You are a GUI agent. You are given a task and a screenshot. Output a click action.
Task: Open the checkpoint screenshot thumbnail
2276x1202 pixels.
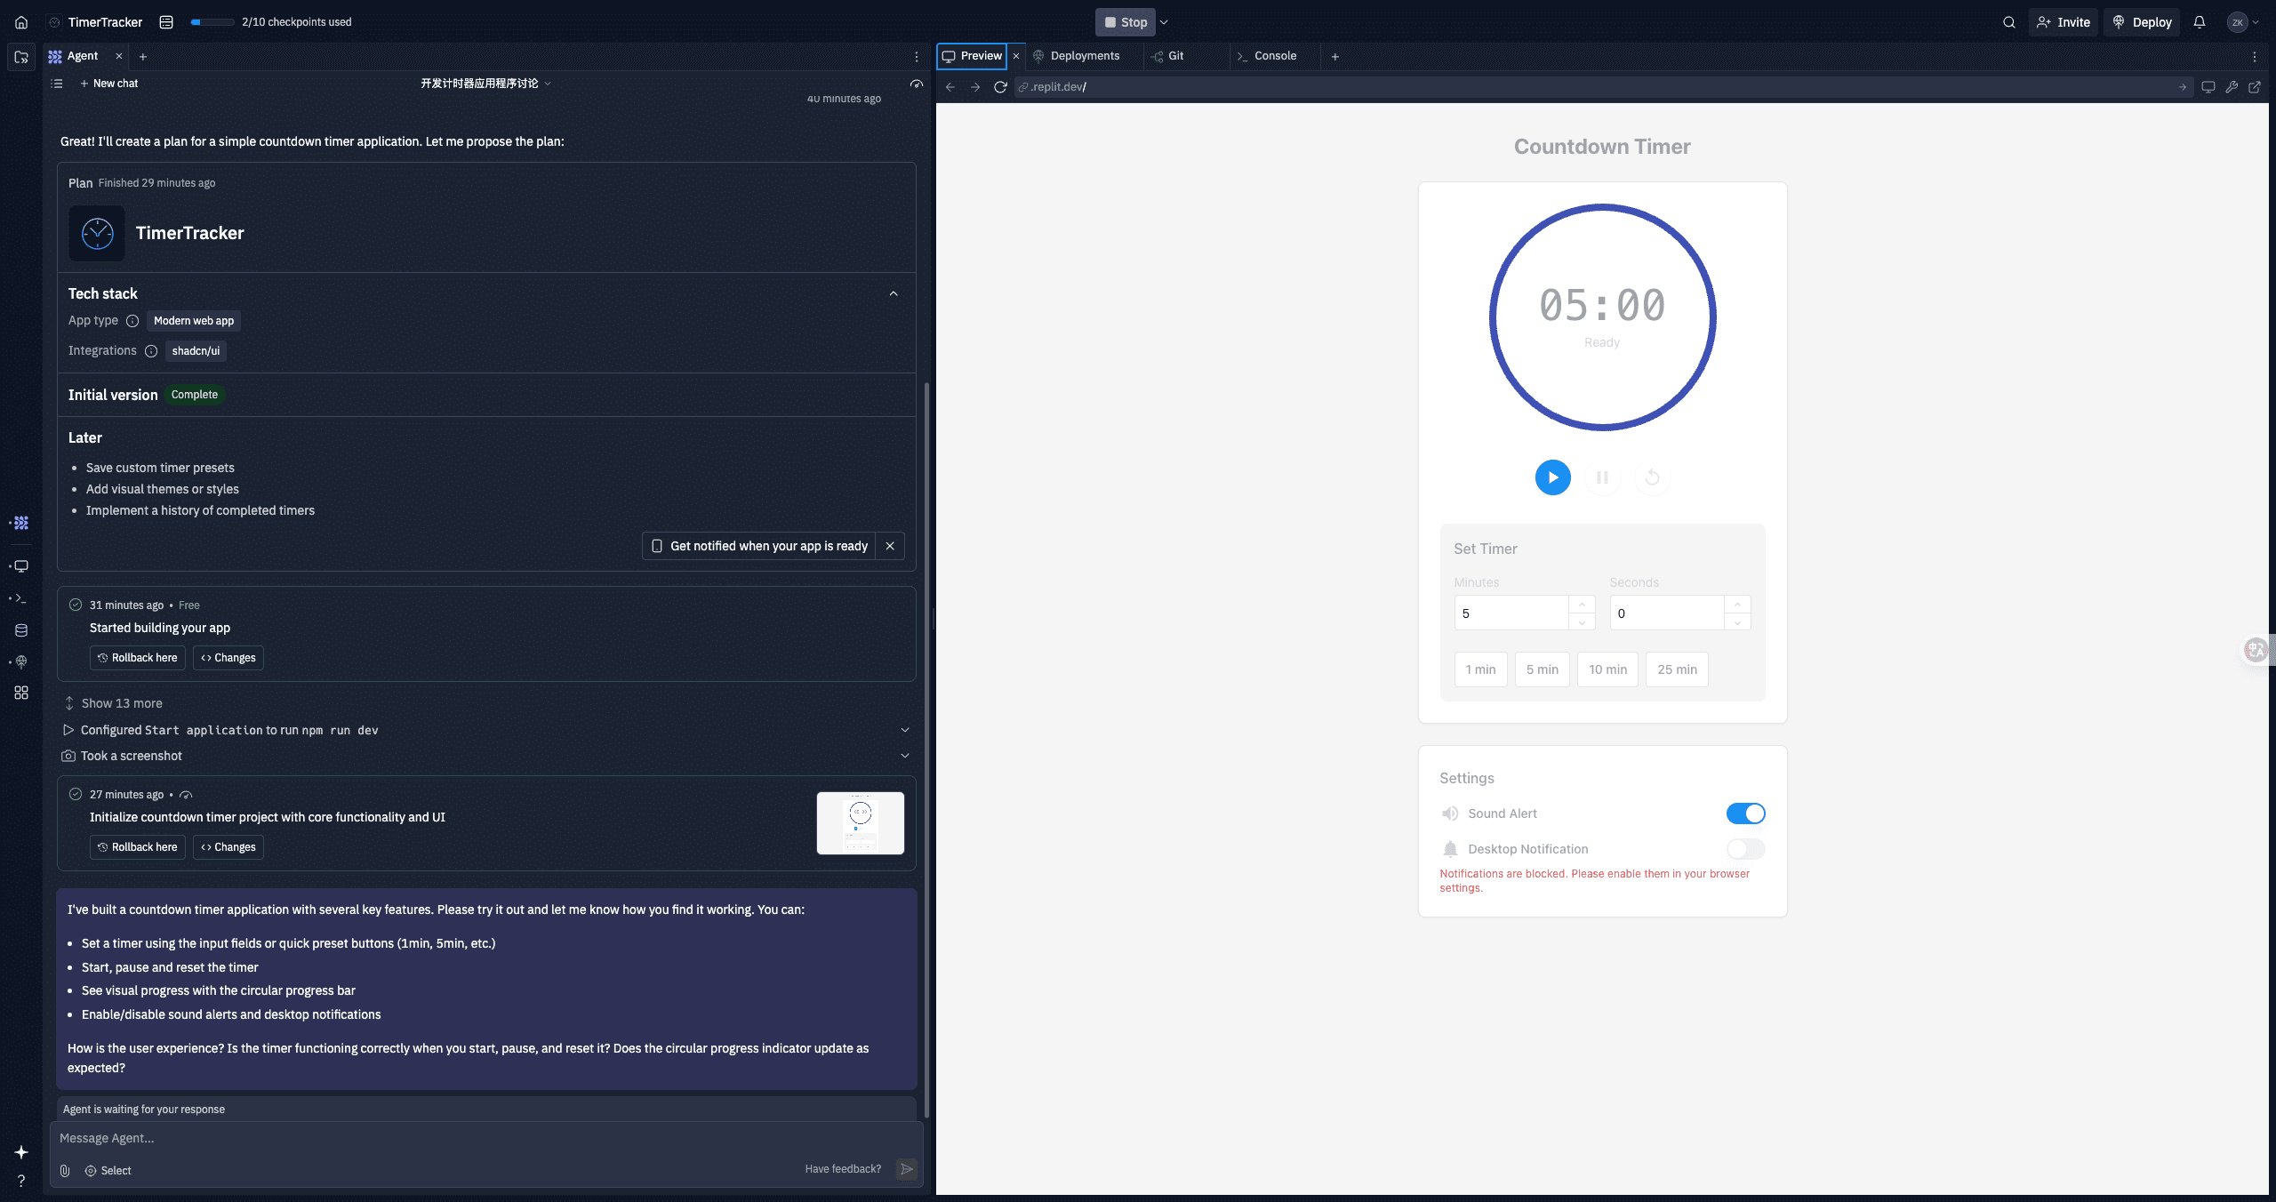pos(860,823)
